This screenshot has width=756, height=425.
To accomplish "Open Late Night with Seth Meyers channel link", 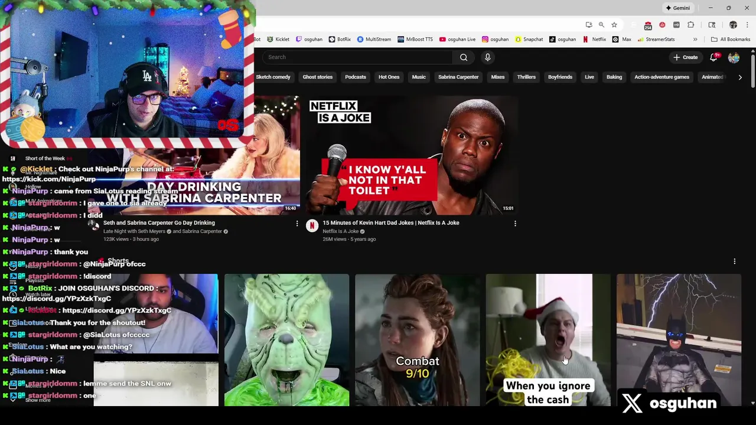I will [x=134, y=231].
